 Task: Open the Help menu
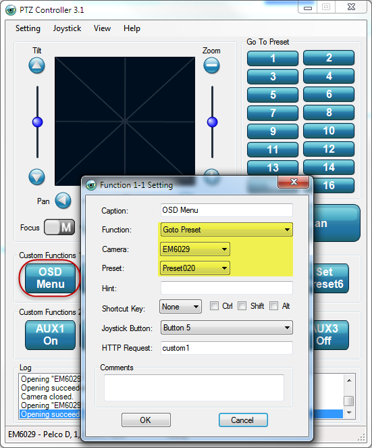click(132, 28)
